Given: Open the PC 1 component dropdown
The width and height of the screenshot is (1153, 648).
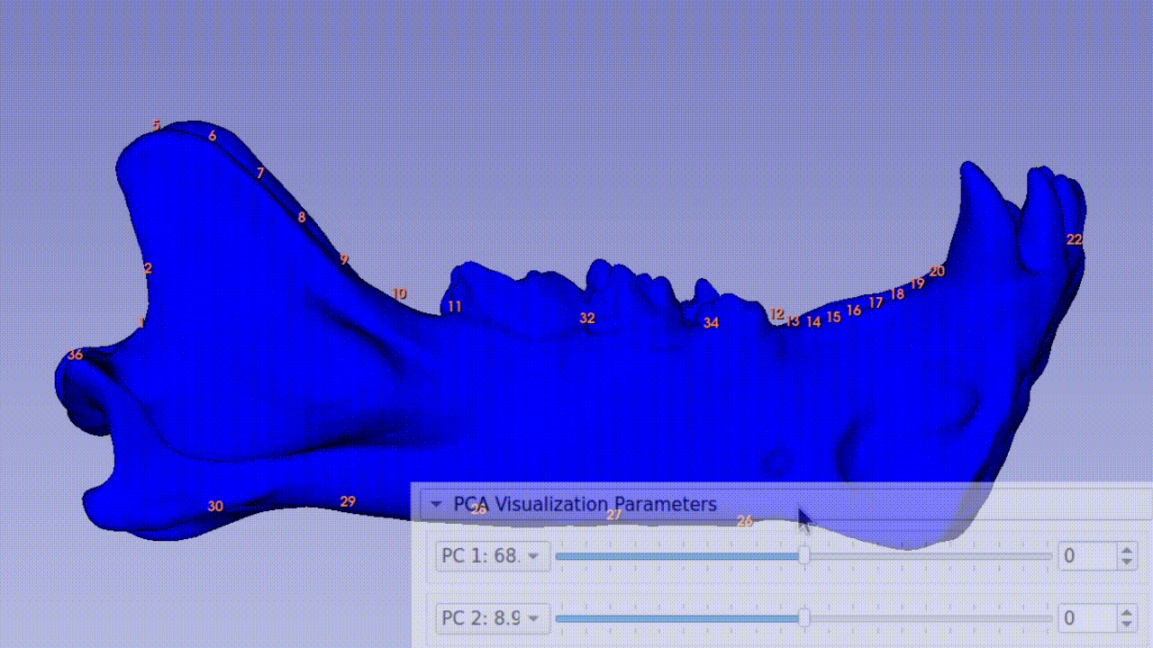Looking at the screenshot, I should click(492, 556).
